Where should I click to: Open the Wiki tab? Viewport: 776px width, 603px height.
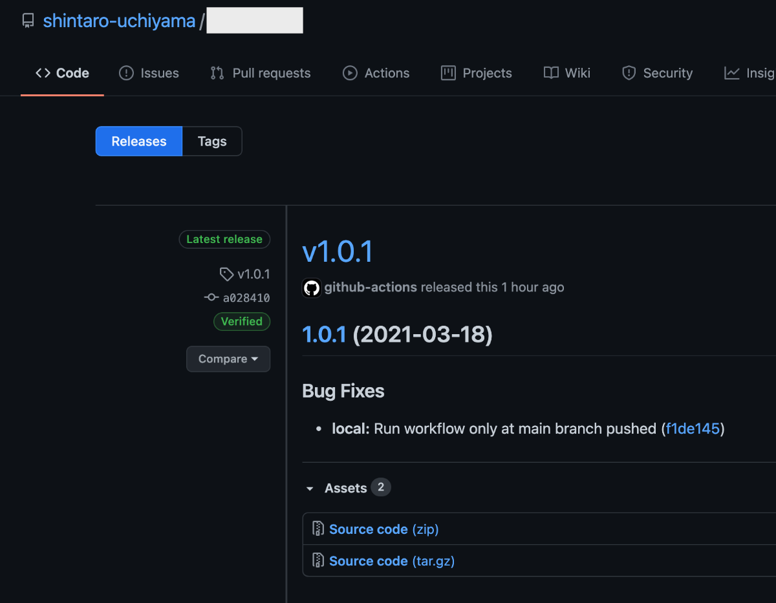pyautogui.click(x=567, y=73)
